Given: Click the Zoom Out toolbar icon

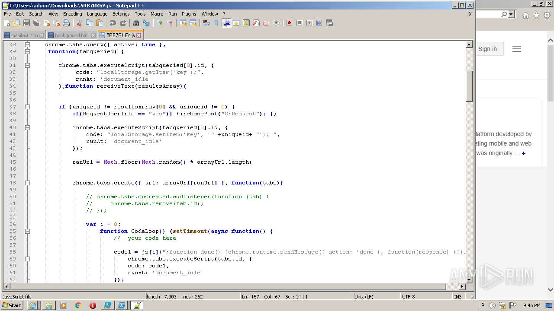Looking at the screenshot, I should [x=170, y=23].
